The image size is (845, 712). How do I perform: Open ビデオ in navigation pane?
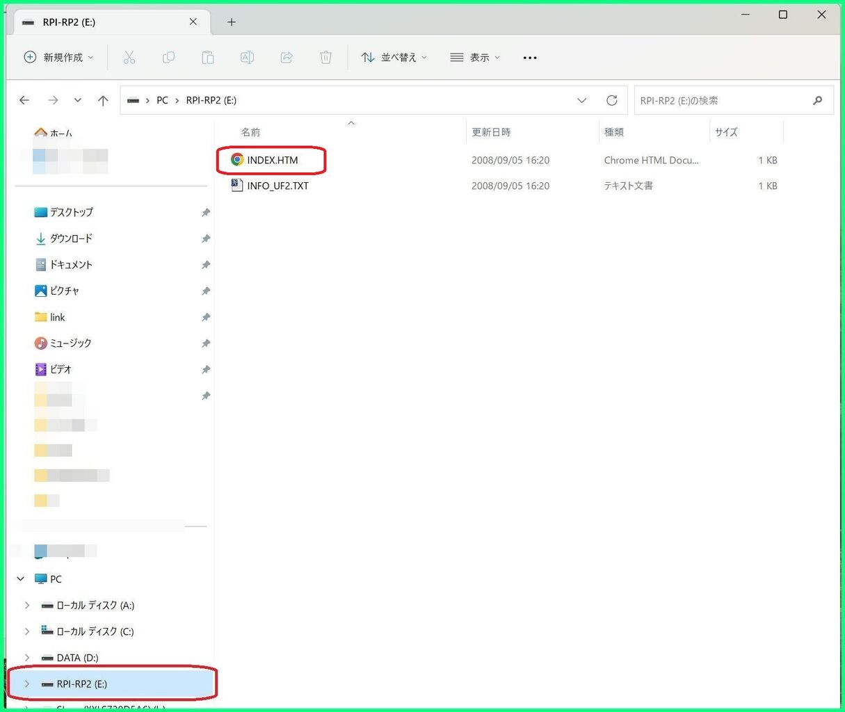(53, 369)
